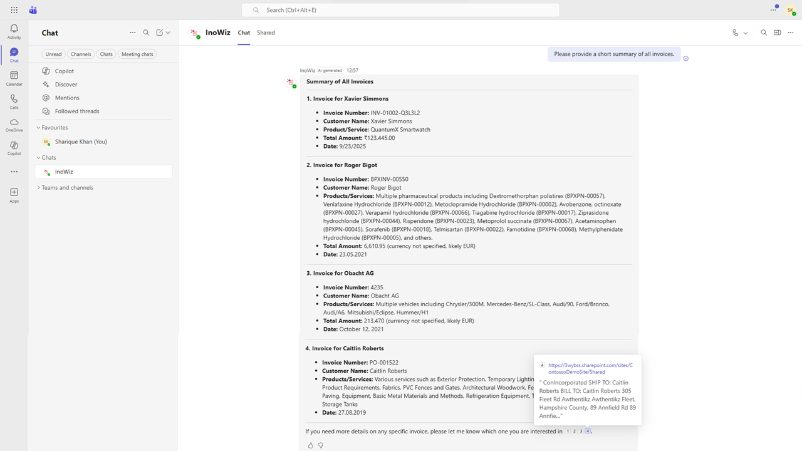Click citation number 4 in the message

pyautogui.click(x=588, y=431)
